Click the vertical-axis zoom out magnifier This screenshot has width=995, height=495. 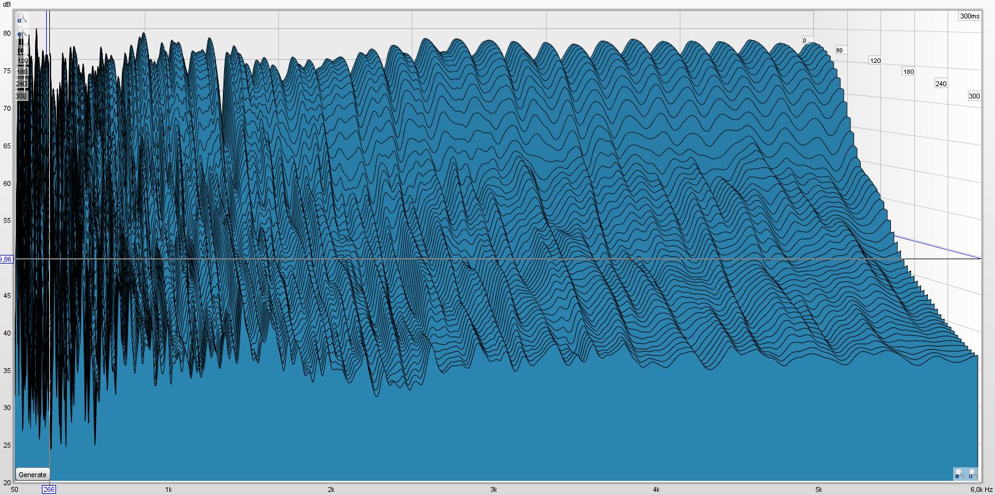(x=21, y=31)
